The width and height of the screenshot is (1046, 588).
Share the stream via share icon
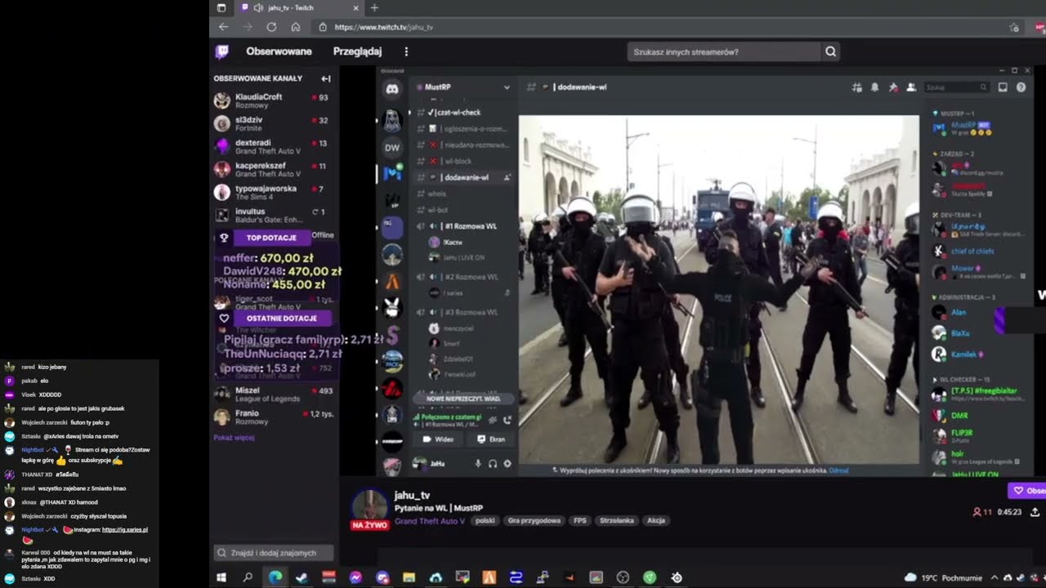pyautogui.click(x=1035, y=512)
